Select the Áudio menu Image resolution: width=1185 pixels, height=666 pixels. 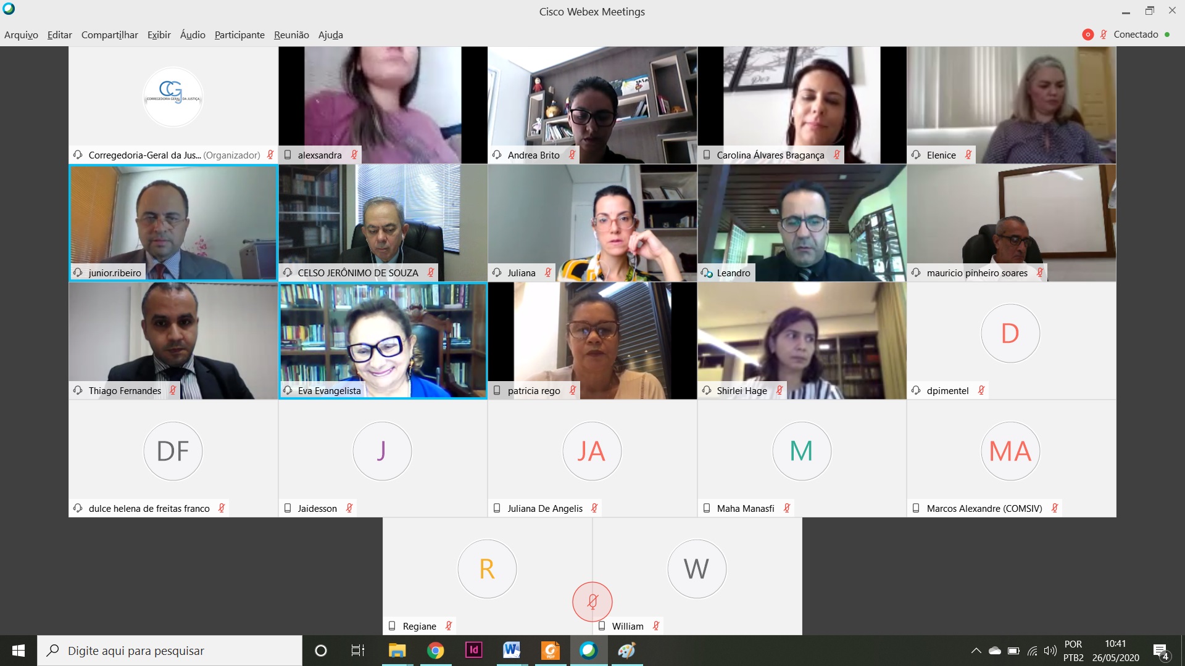192,35
